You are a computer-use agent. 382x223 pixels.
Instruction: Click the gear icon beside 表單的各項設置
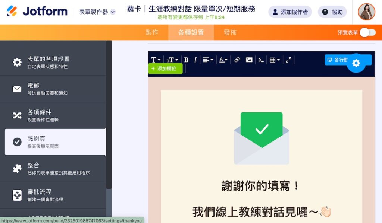tap(17, 62)
